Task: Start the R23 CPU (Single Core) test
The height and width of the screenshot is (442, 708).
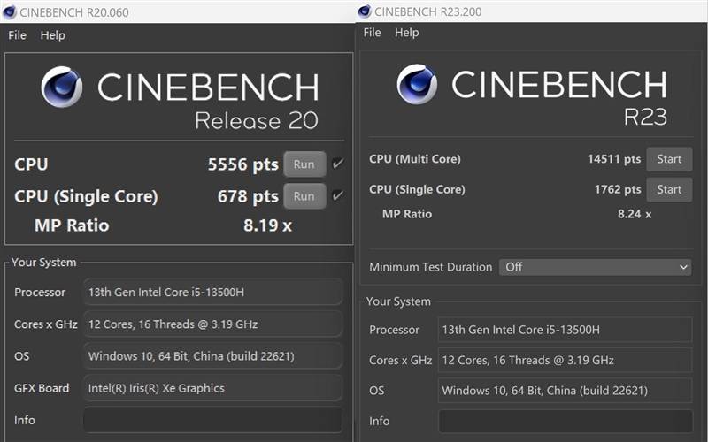Action: coord(669,189)
